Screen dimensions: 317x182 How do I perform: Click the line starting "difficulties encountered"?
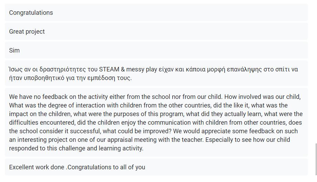click(155, 123)
